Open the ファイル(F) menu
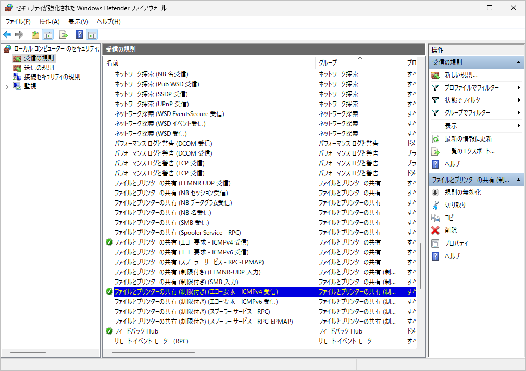526x371 pixels. tap(18, 22)
